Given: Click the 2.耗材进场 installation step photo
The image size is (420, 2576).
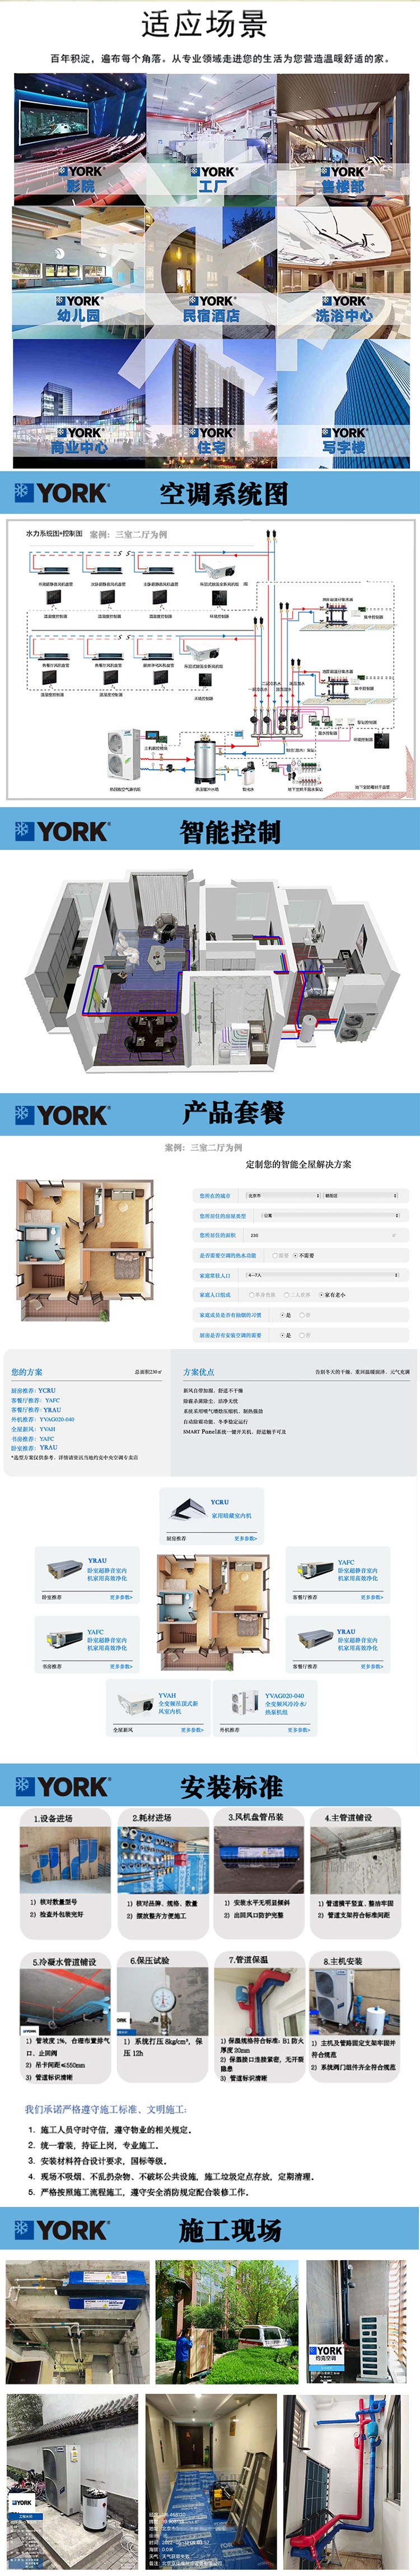Looking at the screenshot, I should [163, 1860].
